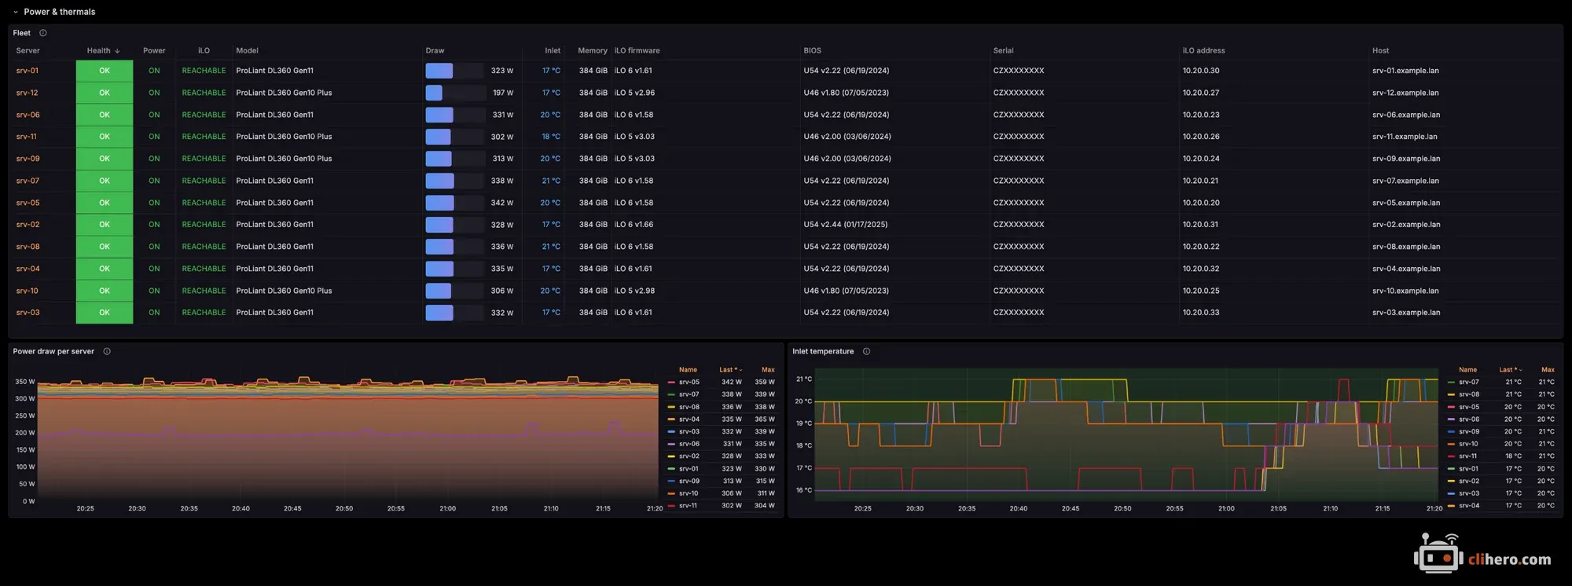Go to the srv-10 server link
This screenshot has height=586, width=1572.
[x=27, y=291]
